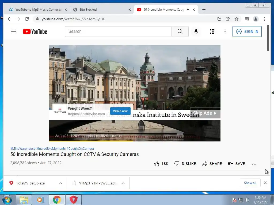The height and width of the screenshot is (205, 274).
Task: Open TotalAV_Setup.exe download
Action: (x=31, y=183)
